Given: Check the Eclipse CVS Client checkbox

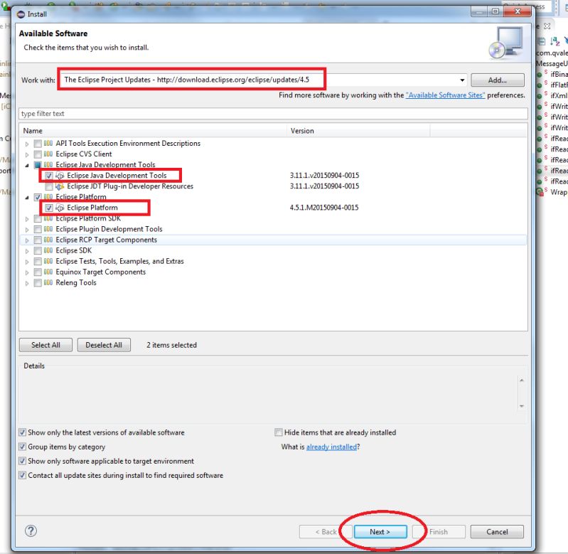Looking at the screenshot, I should [x=38, y=154].
